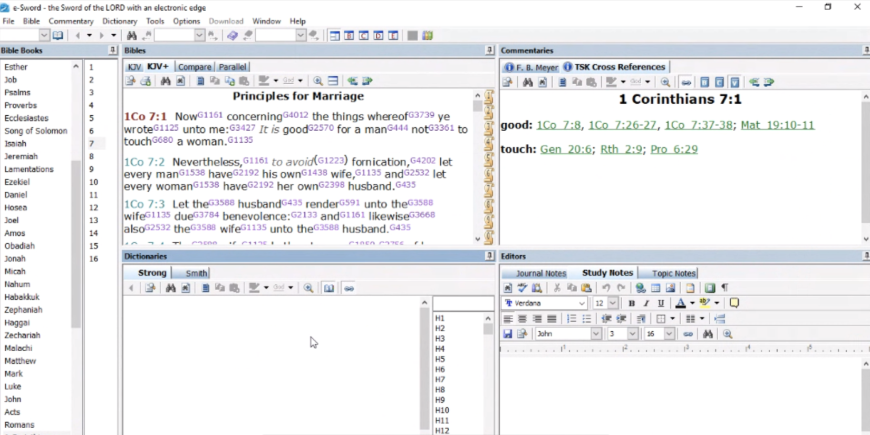Click the chain link icon in Dictionaries toolbar
This screenshot has width=870, height=435.
[349, 288]
